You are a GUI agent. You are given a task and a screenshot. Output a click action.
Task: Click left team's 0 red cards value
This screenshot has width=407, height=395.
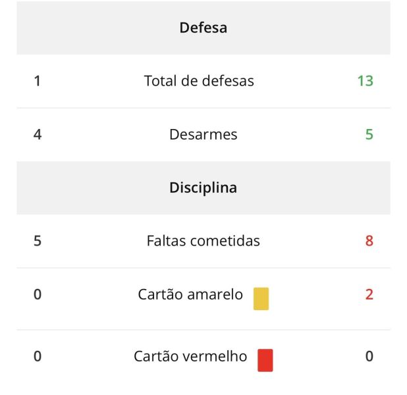click(x=37, y=356)
